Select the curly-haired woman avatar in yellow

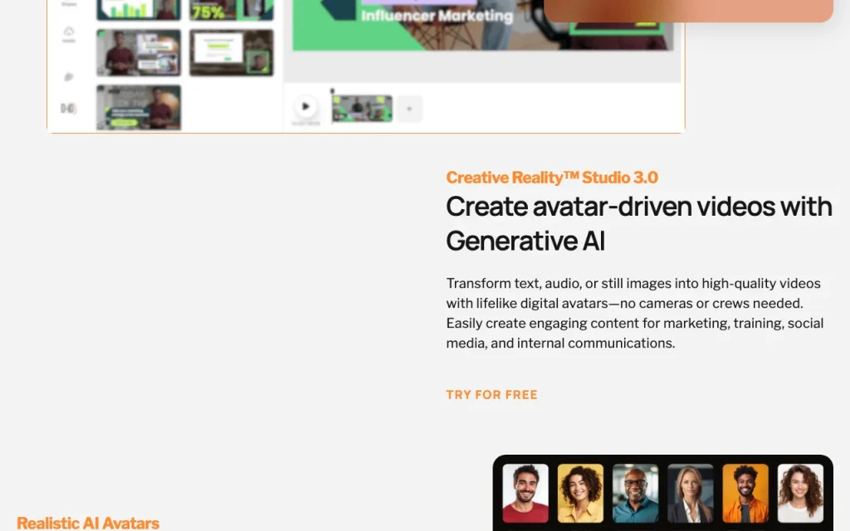[580, 493]
